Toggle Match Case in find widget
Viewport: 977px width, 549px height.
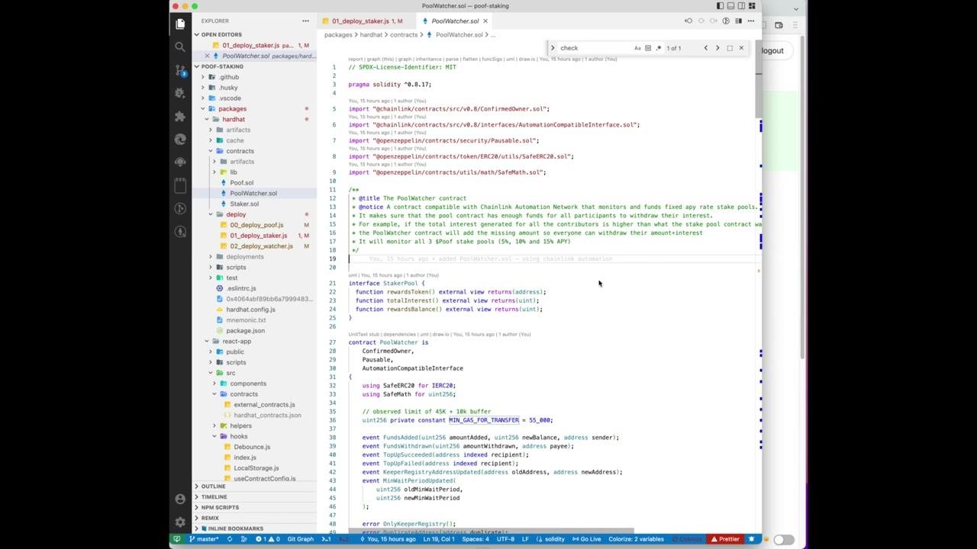coord(637,48)
